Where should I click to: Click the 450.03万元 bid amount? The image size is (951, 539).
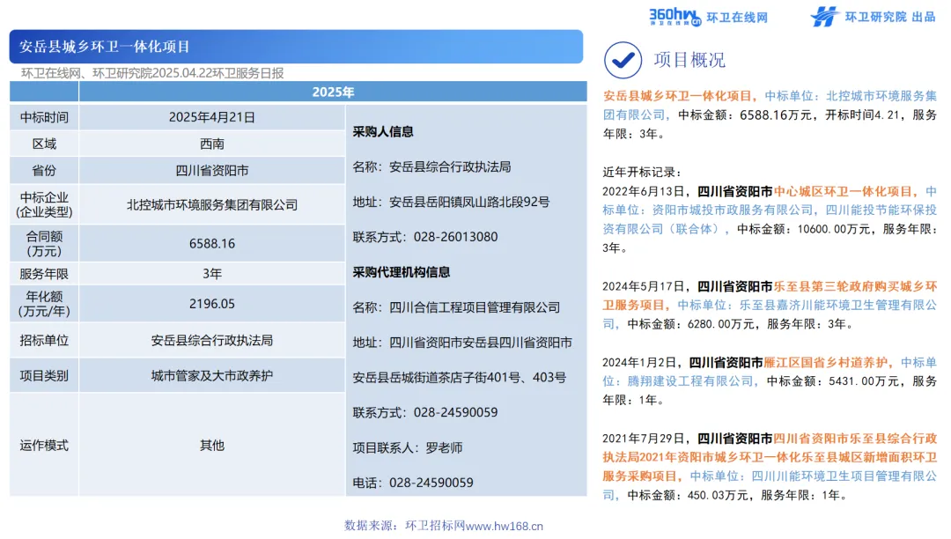tap(718, 495)
